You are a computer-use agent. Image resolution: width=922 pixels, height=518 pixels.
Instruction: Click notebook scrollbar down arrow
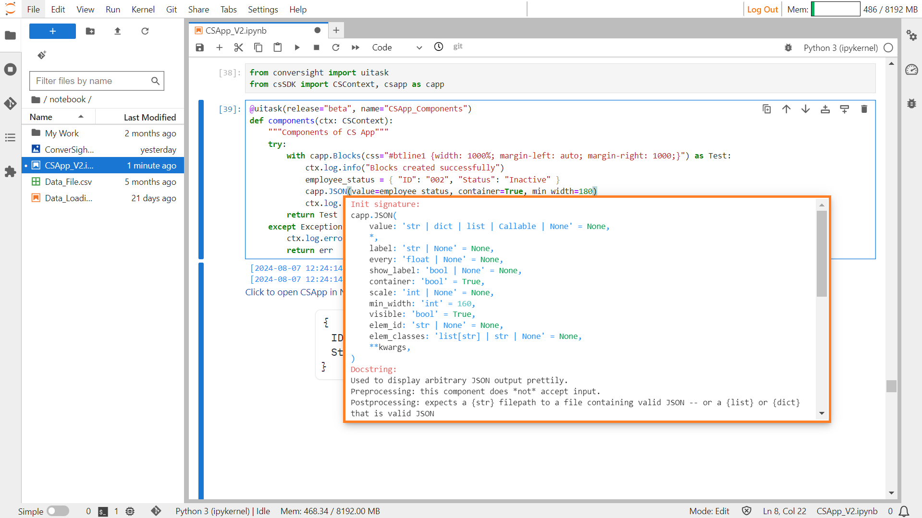tap(892, 493)
